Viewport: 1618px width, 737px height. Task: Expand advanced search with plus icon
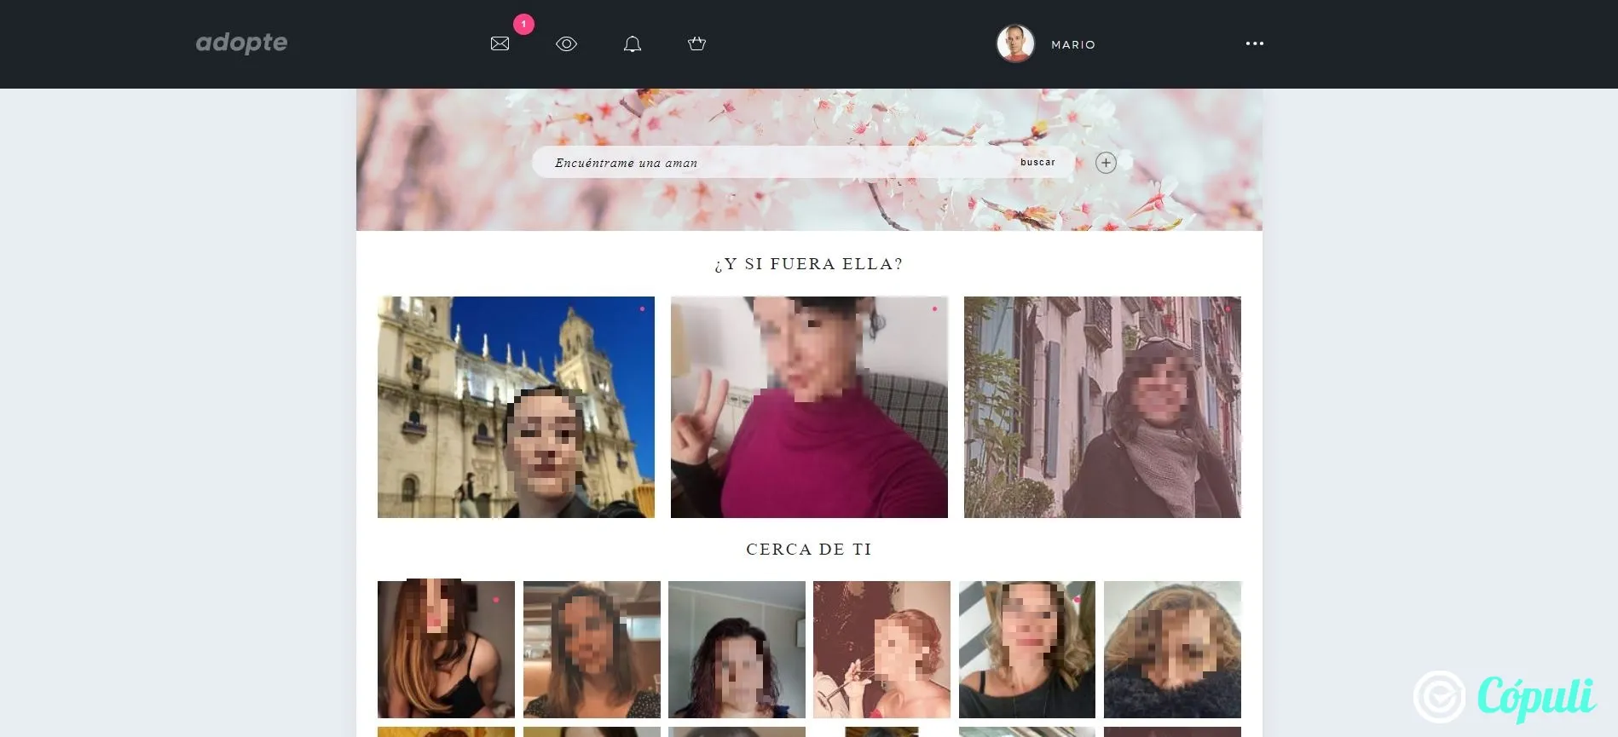point(1106,163)
